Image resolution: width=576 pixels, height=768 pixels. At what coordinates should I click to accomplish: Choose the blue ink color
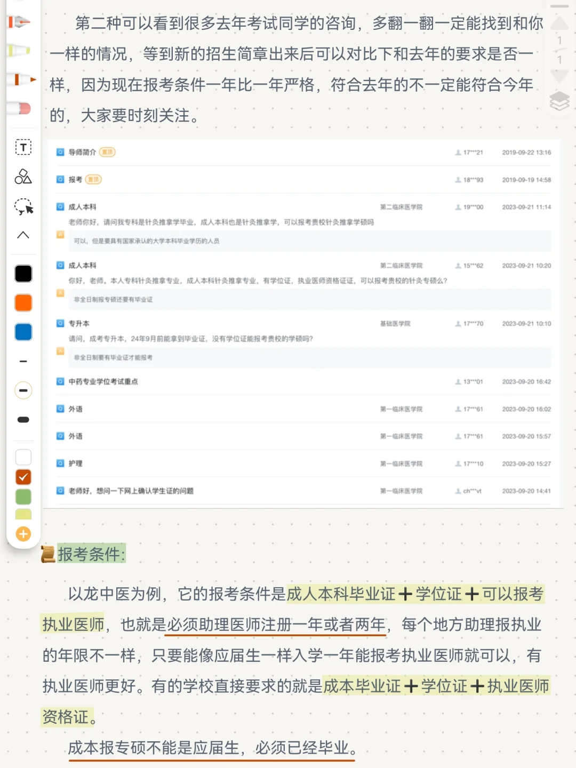23,332
